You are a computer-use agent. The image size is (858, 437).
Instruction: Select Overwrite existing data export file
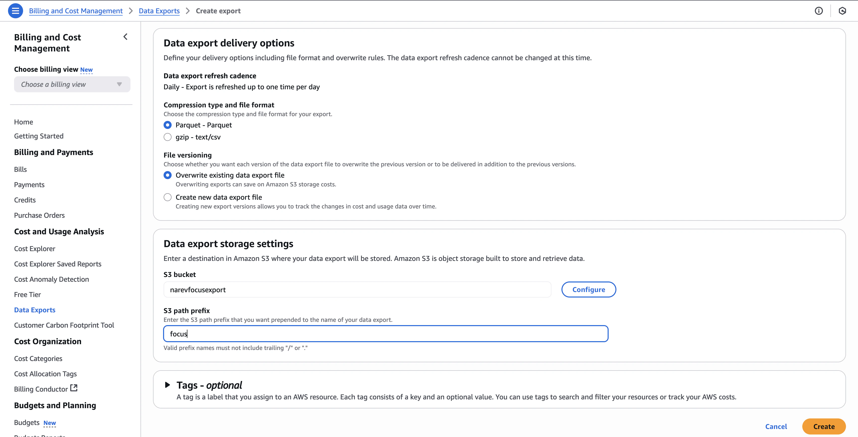pos(168,175)
